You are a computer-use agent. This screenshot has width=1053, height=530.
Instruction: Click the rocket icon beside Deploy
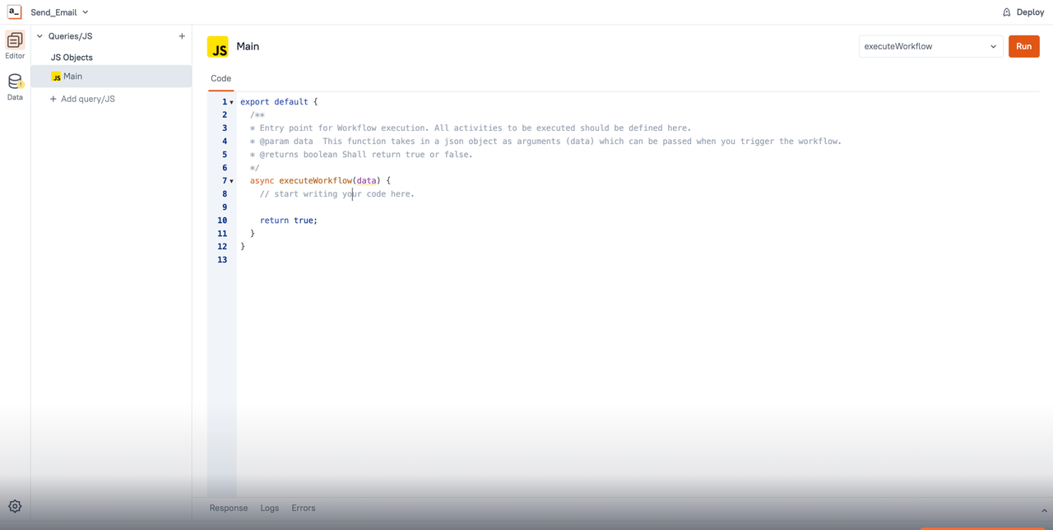(x=1005, y=12)
